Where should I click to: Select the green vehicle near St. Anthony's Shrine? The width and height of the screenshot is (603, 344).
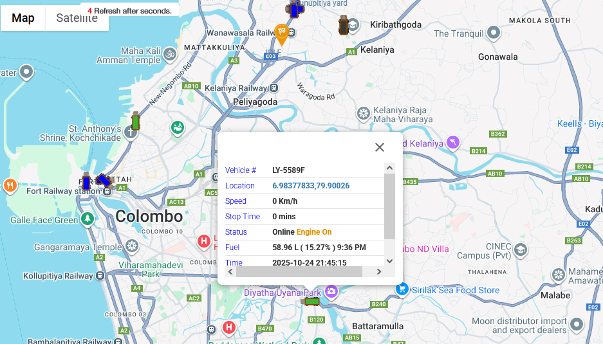[135, 122]
